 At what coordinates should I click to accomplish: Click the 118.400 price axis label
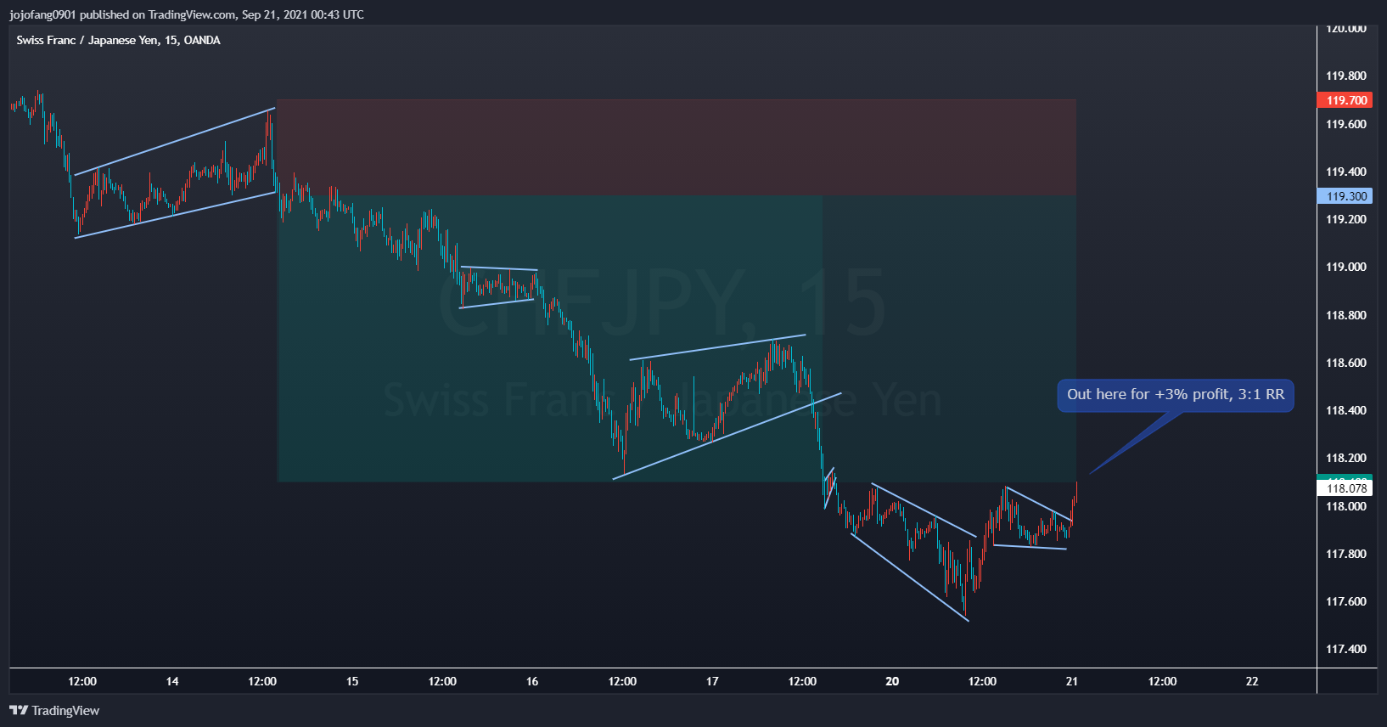coord(1346,410)
